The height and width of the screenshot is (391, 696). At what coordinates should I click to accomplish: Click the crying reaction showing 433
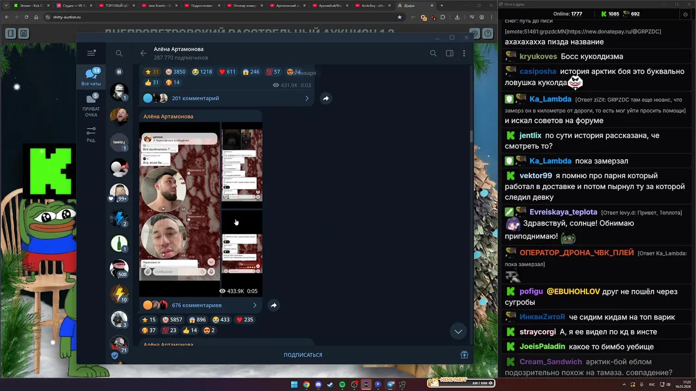221,320
